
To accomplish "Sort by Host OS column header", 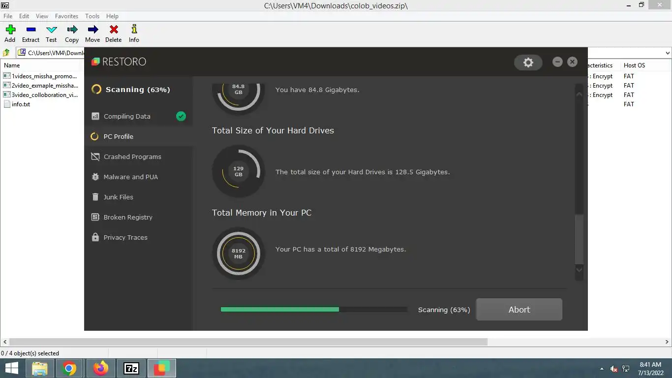I will point(634,65).
